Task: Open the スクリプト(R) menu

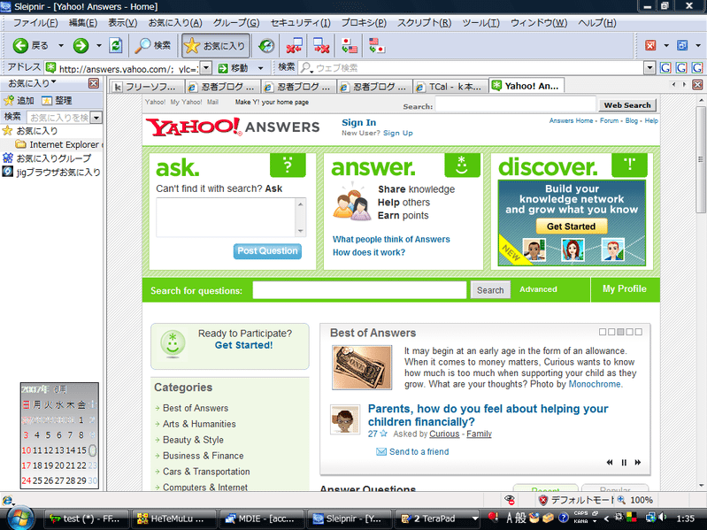Action: pyautogui.click(x=424, y=23)
